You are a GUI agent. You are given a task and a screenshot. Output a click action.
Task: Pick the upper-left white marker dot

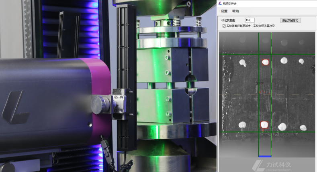[x=242, y=62]
